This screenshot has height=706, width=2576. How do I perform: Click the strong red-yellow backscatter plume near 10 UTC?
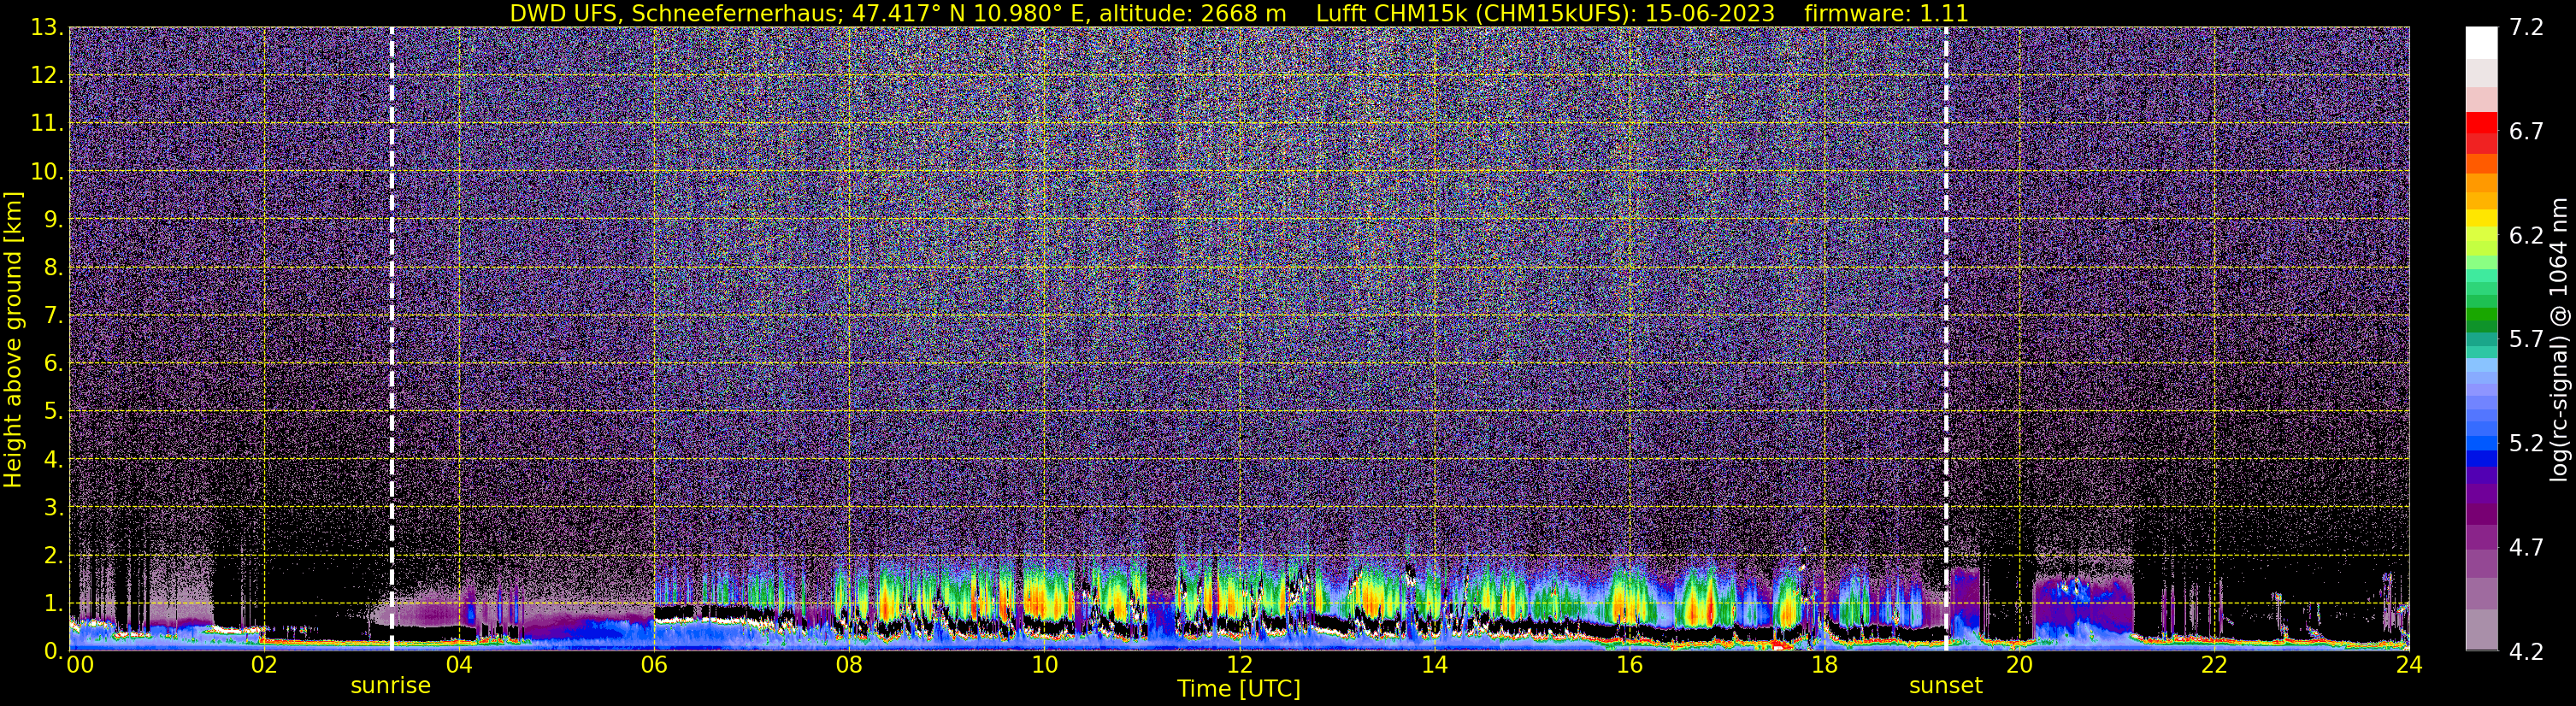(1037, 600)
